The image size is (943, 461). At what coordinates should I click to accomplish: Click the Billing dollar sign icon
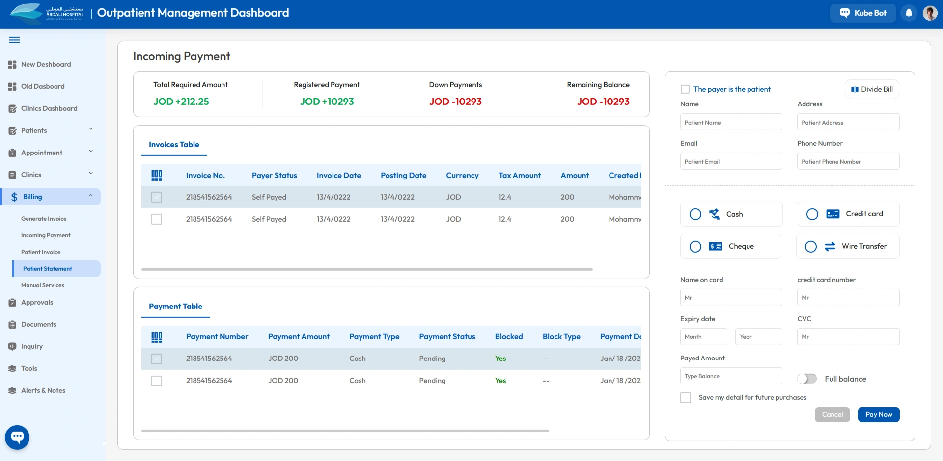(x=14, y=197)
